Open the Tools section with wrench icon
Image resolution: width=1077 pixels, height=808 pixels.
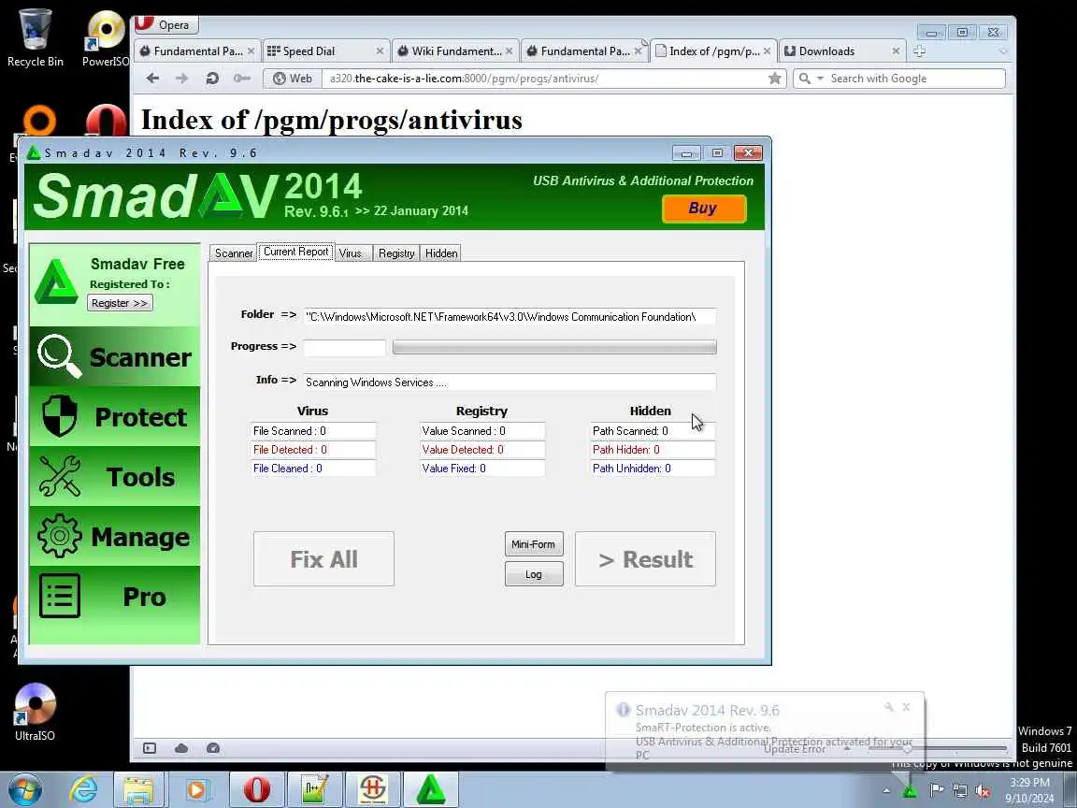115,476
